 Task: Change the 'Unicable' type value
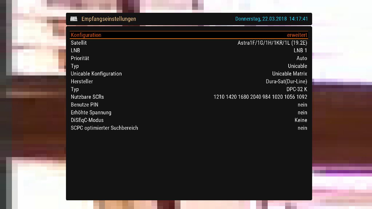coord(297,66)
